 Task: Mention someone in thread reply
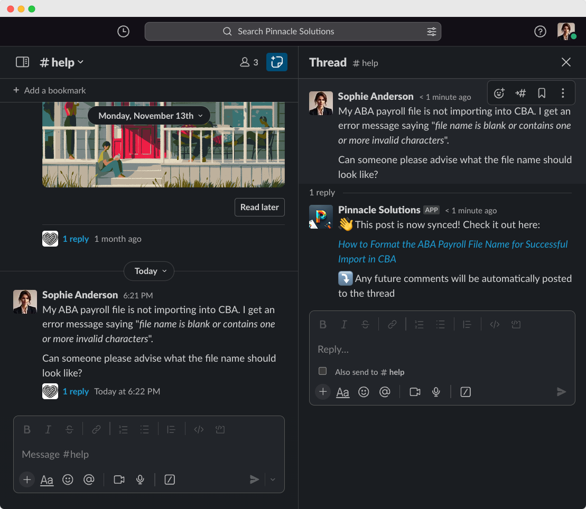[385, 392]
